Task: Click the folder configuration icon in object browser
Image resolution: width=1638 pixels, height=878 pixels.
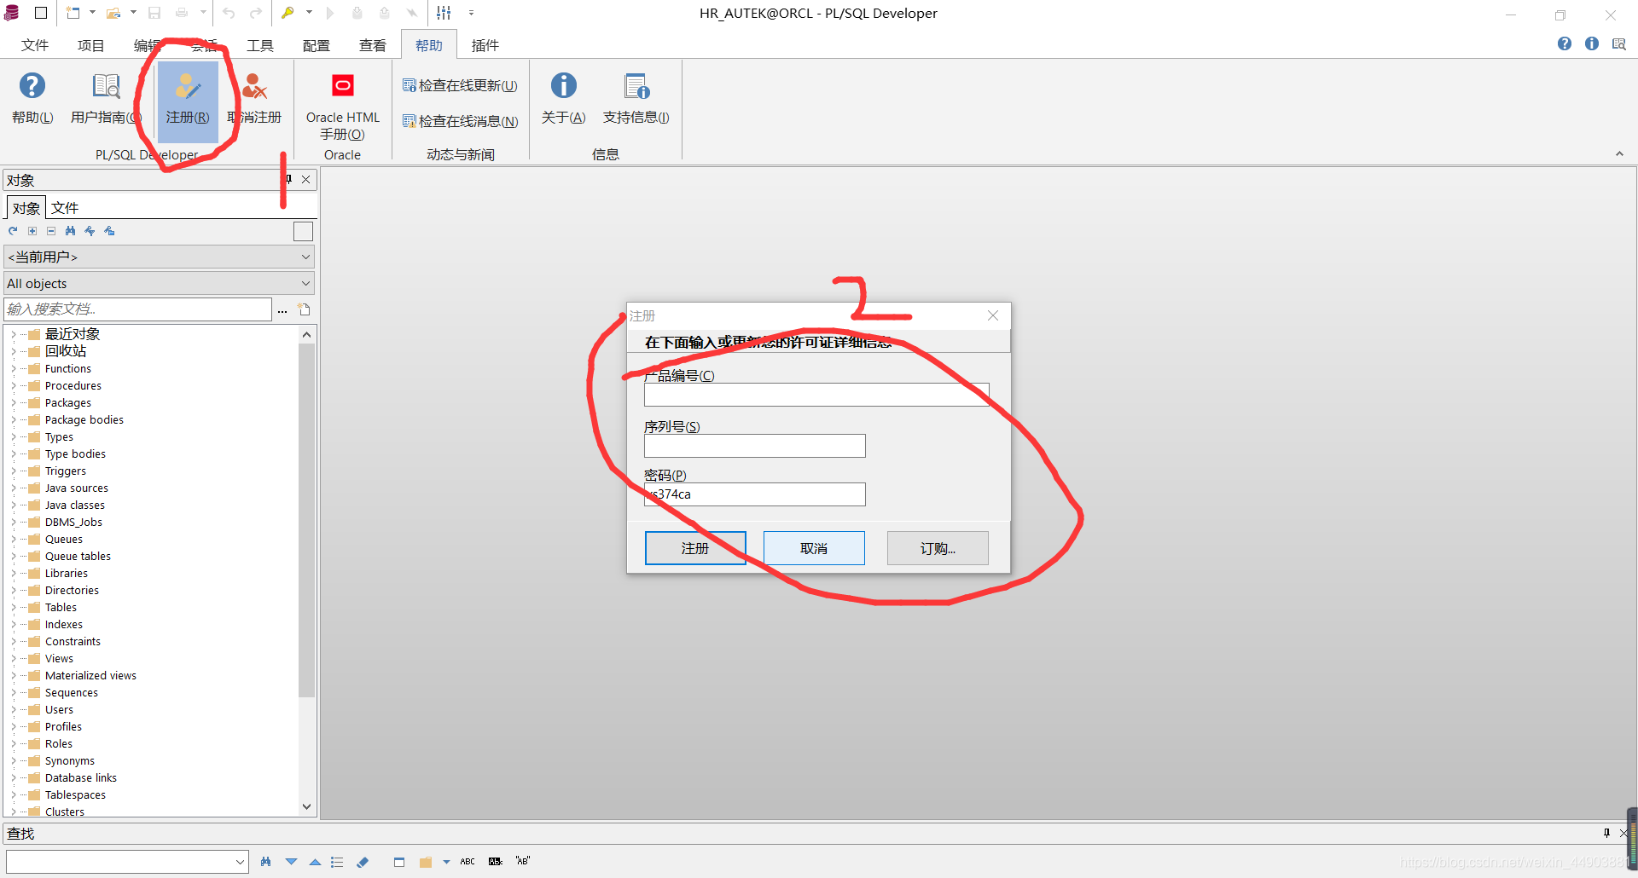Action: (x=109, y=231)
